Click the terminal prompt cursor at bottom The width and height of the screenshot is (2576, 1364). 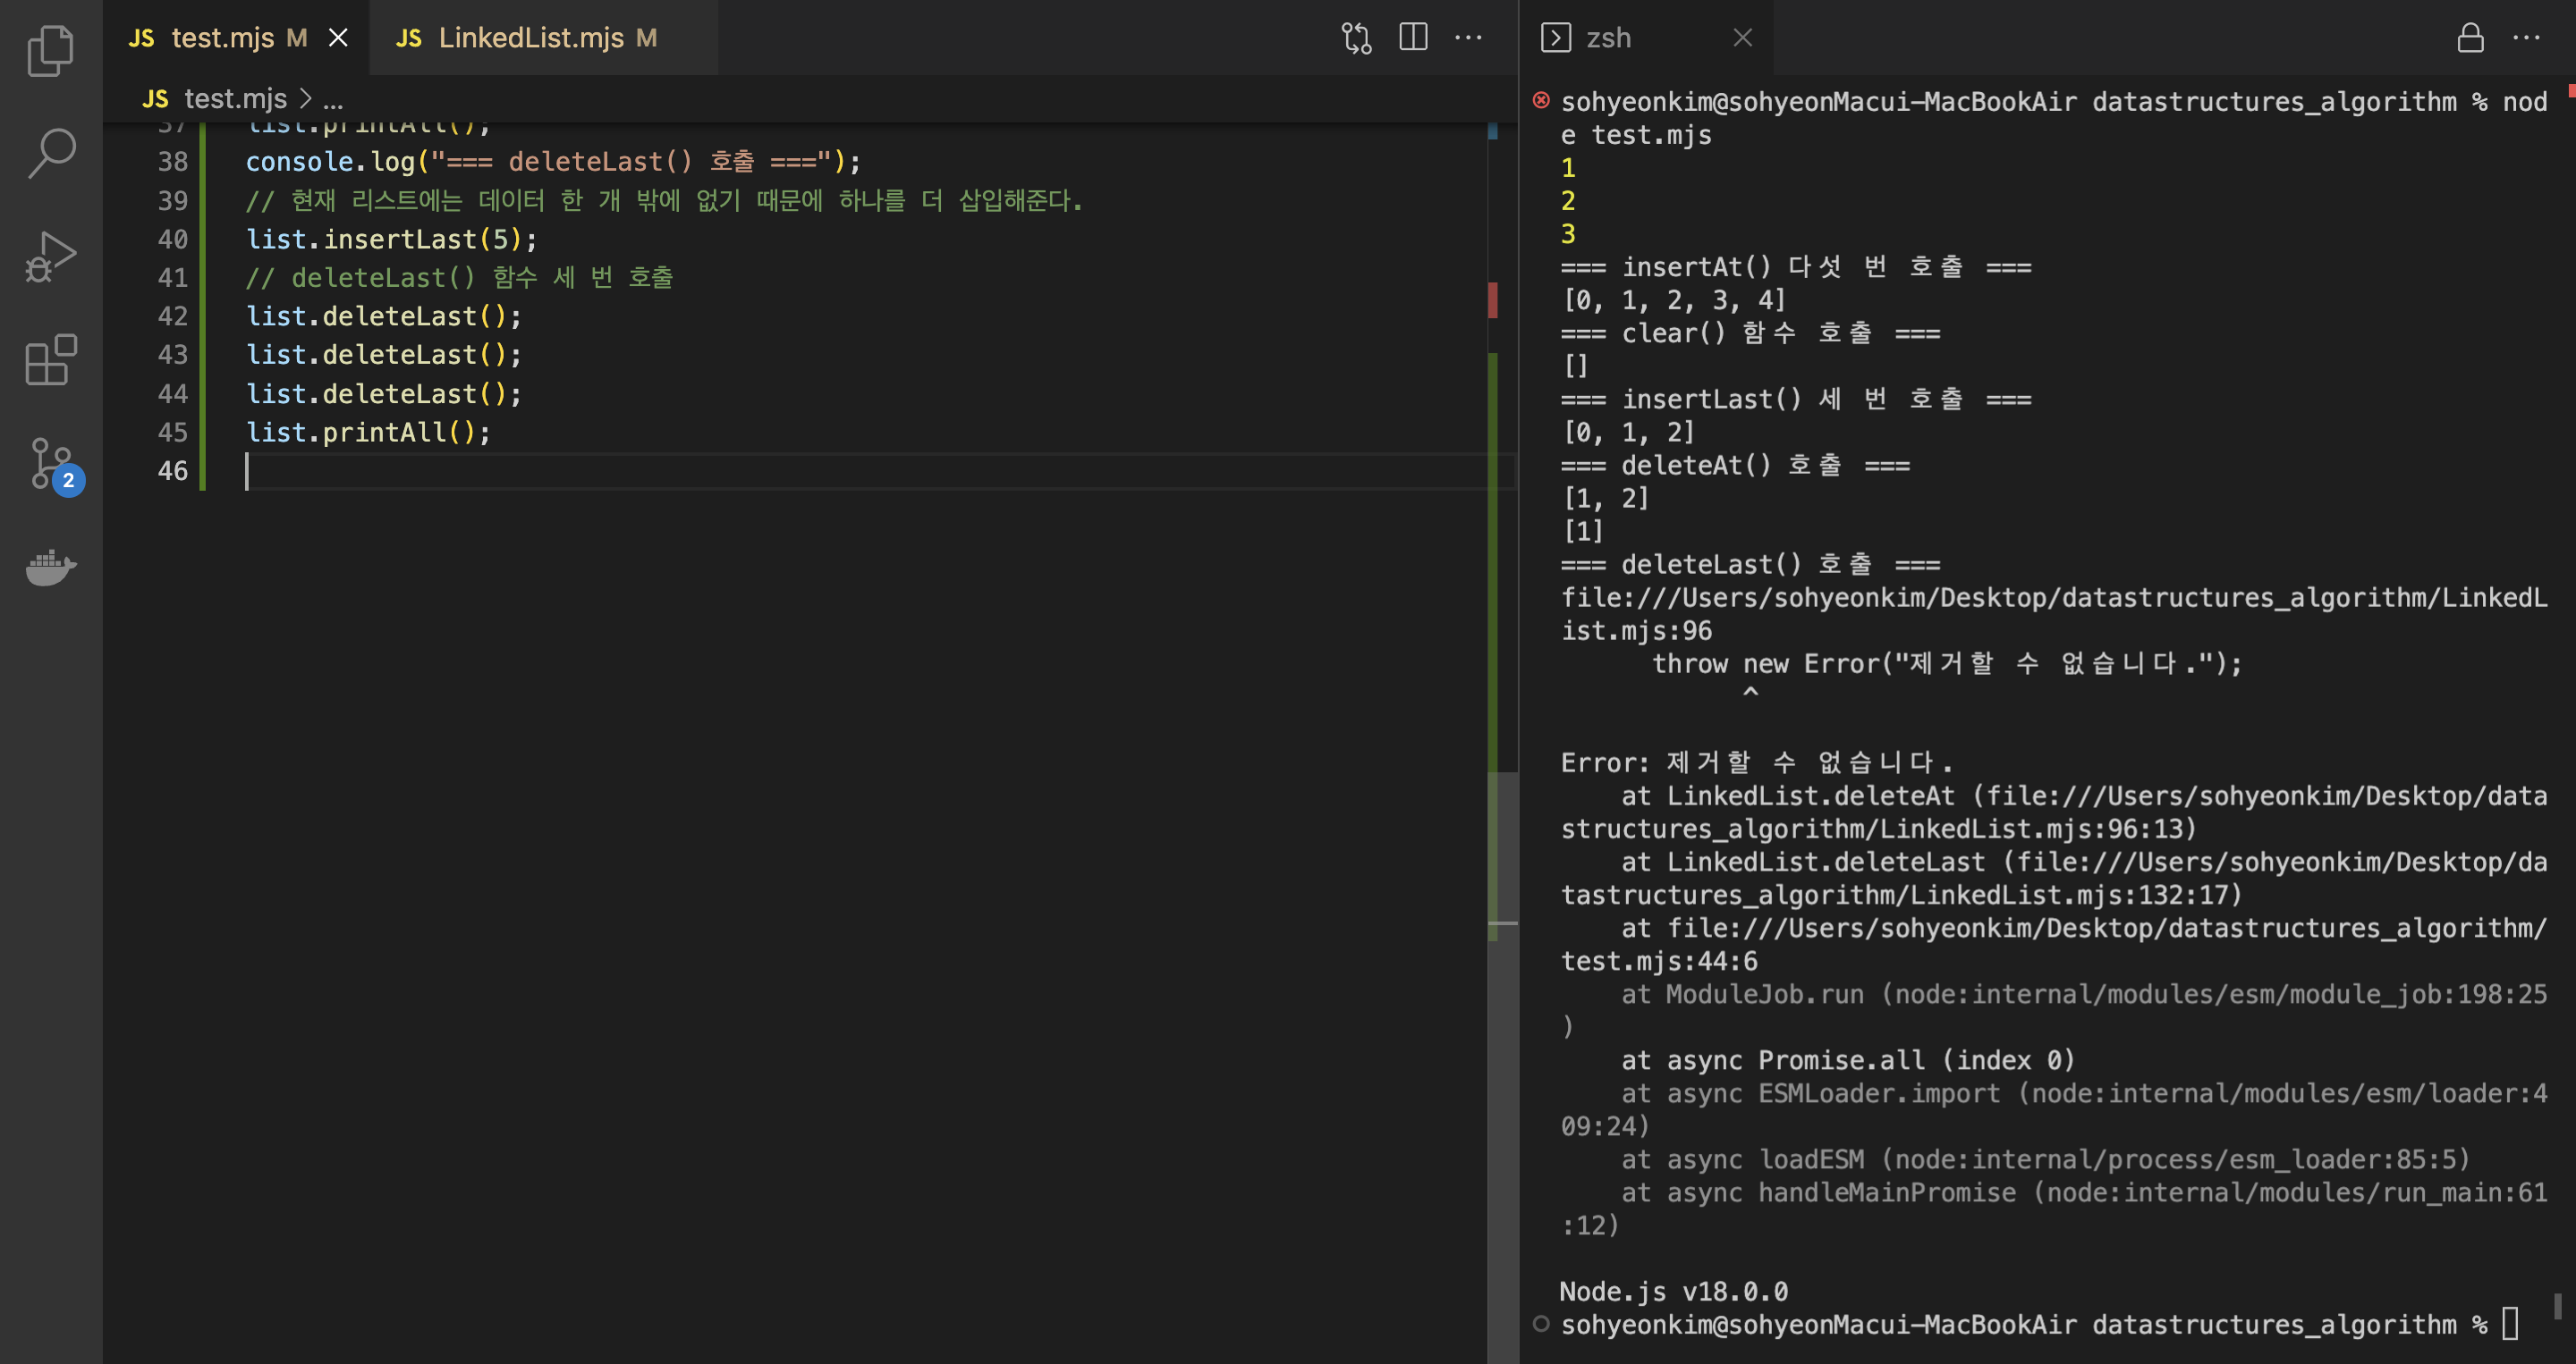tap(2510, 1324)
